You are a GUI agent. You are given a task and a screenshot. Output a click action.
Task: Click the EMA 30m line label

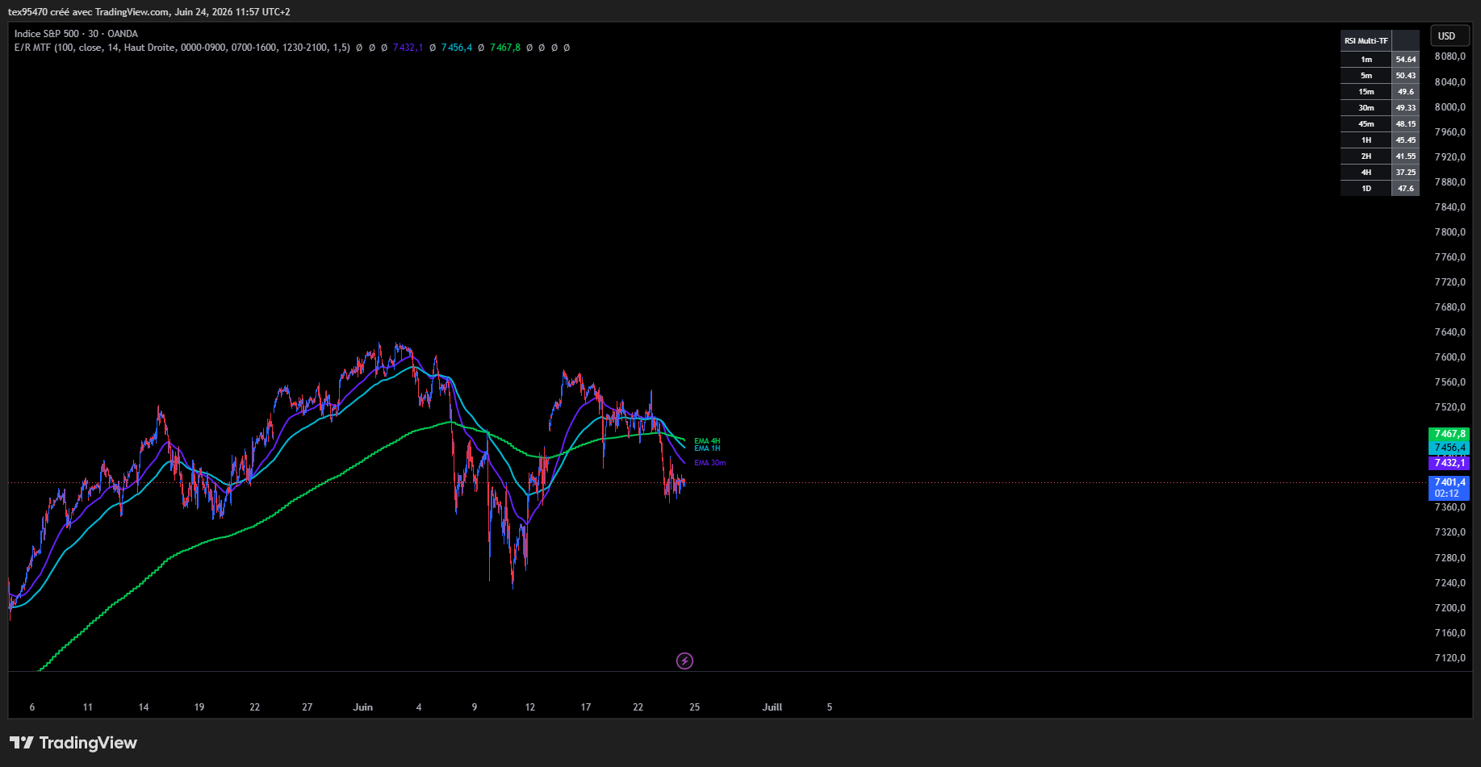(x=710, y=463)
